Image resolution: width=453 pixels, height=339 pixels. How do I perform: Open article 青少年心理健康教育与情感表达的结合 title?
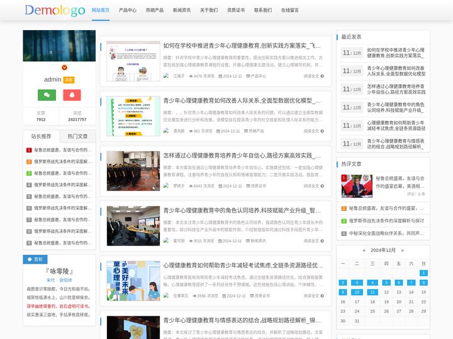pyautogui.click(x=242, y=320)
